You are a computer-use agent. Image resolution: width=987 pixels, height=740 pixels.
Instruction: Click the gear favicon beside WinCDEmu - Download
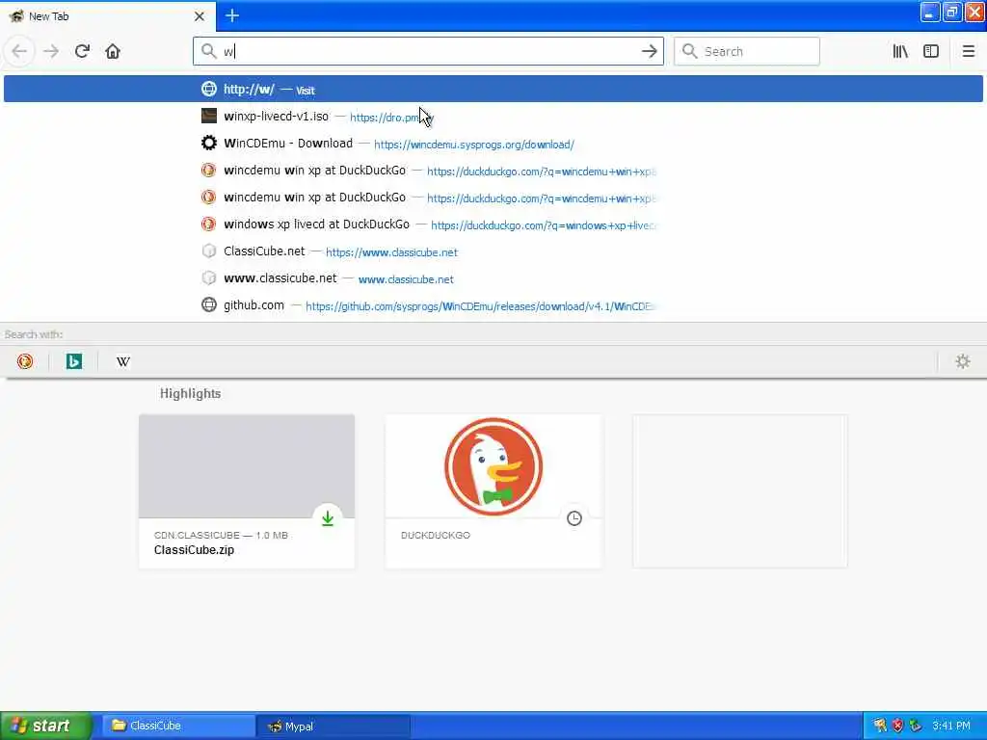click(209, 143)
